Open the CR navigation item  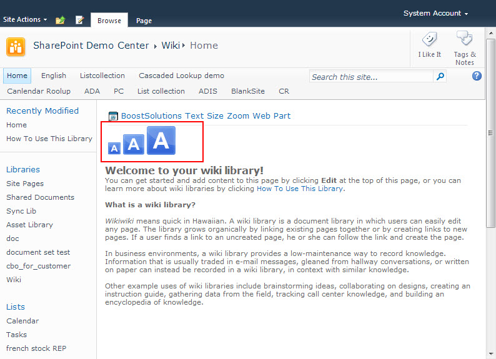284,91
